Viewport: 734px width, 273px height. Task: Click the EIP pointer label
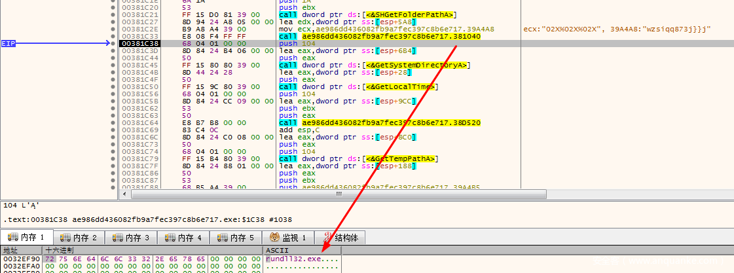(9, 44)
